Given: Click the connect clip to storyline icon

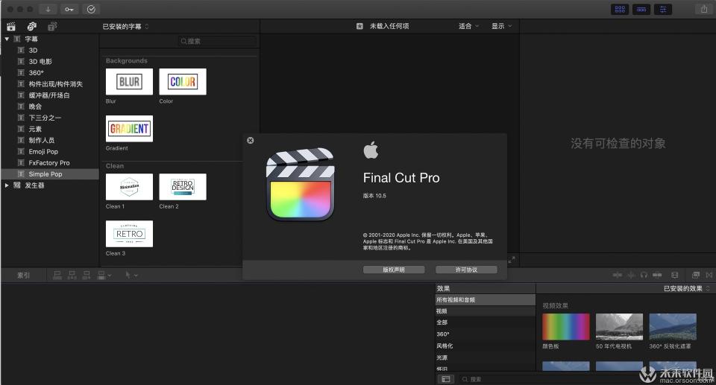Looking at the screenshot, I should 57,275.
